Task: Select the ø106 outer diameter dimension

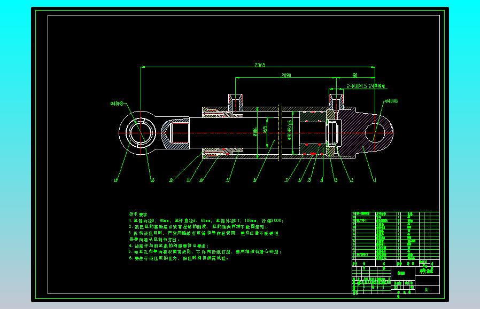Action: click(255, 132)
